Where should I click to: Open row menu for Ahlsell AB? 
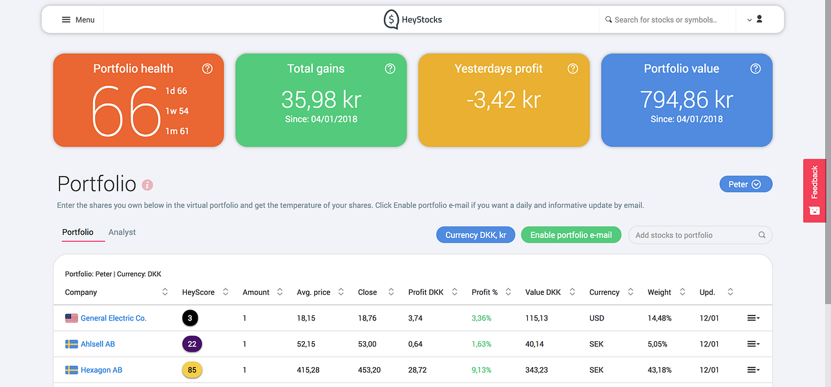tap(753, 344)
